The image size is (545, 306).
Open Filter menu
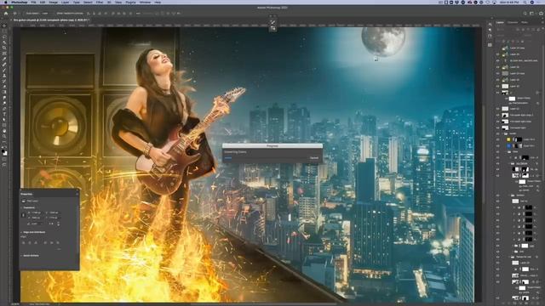coord(100,2)
